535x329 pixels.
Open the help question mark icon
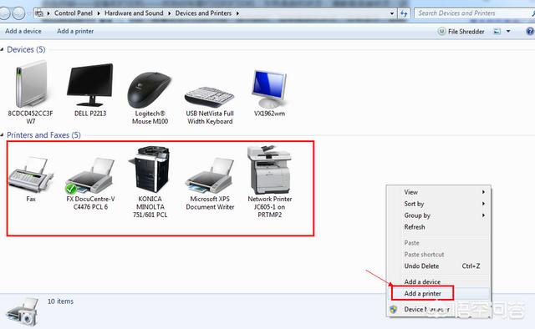(x=530, y=32)
